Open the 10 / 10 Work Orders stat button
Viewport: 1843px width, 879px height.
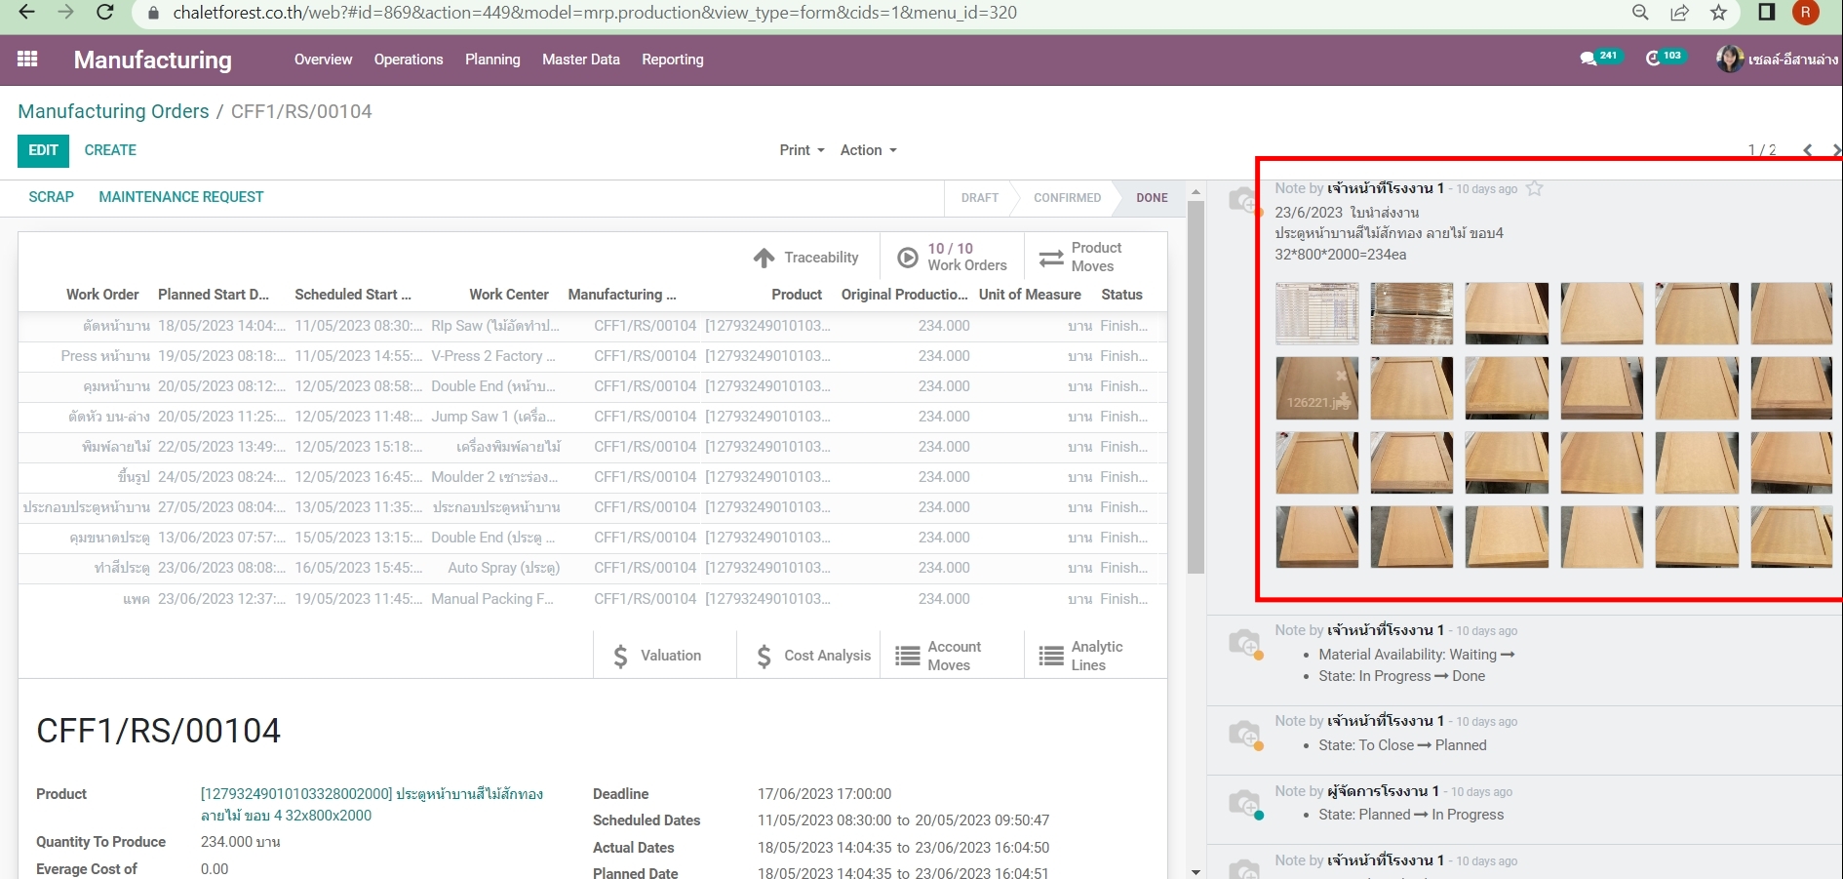point(952,258)
